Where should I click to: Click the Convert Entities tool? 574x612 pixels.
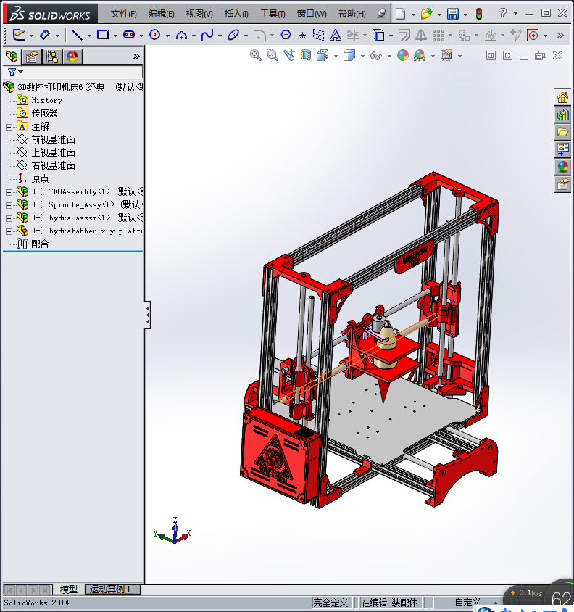tap(378, 35)
